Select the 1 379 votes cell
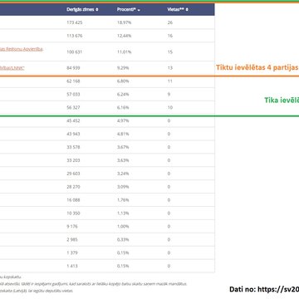The height and width of the screenshot is (299, 299). tap(72, 253)
